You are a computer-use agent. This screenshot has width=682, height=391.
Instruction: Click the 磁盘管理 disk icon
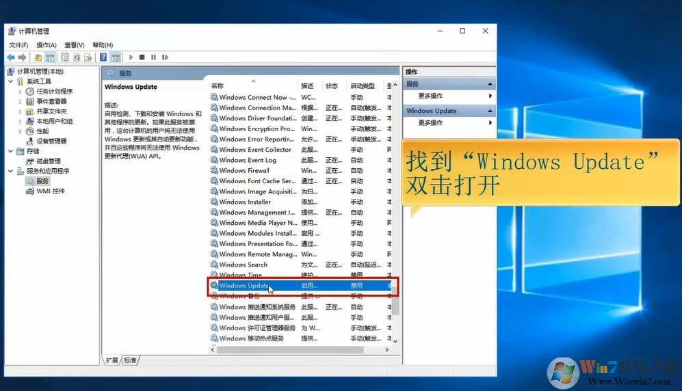click(30, 161)
